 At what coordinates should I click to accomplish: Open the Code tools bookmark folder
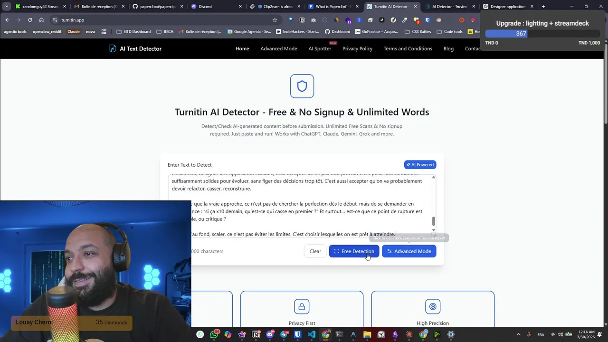click(x=449, y=31)
